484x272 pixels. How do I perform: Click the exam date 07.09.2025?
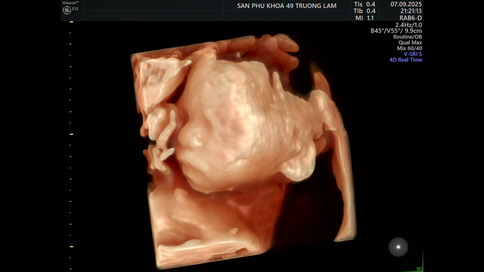pyautogui.click(x=406, y=4)
